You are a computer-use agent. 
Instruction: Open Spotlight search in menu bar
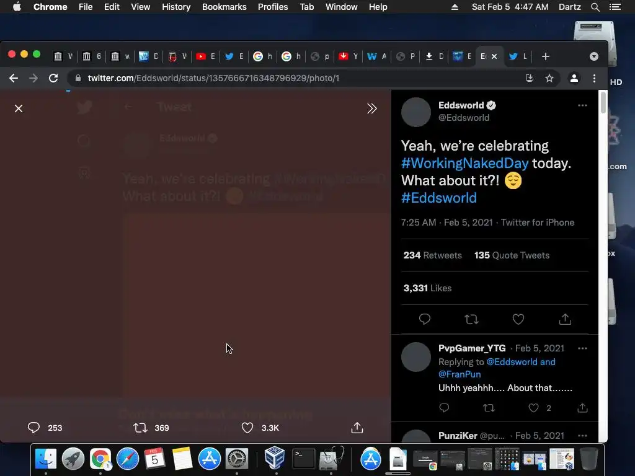point(595,7)
